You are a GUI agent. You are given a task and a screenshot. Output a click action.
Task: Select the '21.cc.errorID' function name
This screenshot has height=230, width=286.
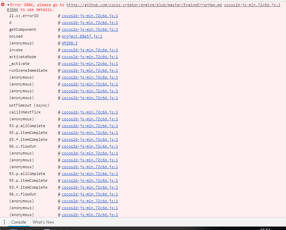pos(24,16)
